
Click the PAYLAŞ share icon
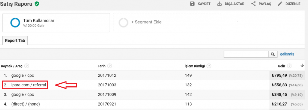(x=253, y=4)
